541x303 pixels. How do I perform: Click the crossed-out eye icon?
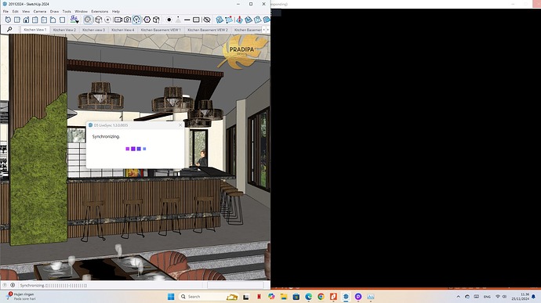point(207,20)
